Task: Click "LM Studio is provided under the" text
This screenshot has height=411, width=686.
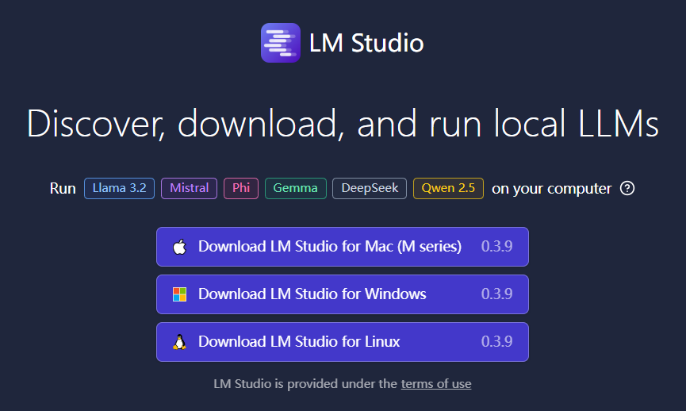Action: [305, 384]
